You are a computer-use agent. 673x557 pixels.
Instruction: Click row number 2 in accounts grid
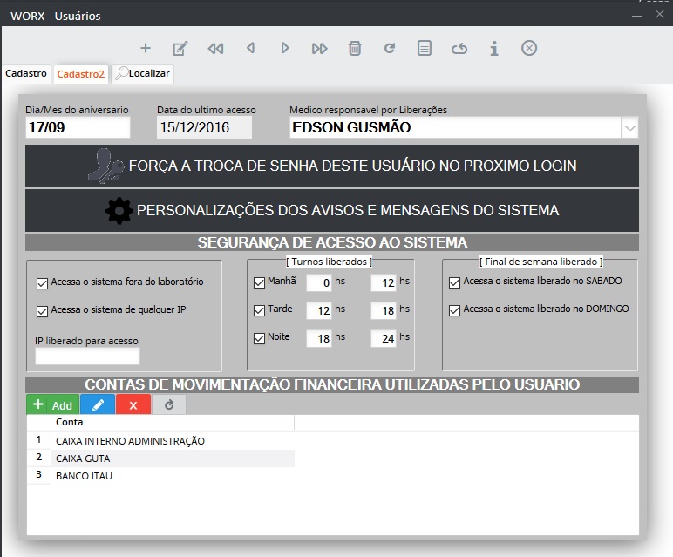click(x=39, y=458)
